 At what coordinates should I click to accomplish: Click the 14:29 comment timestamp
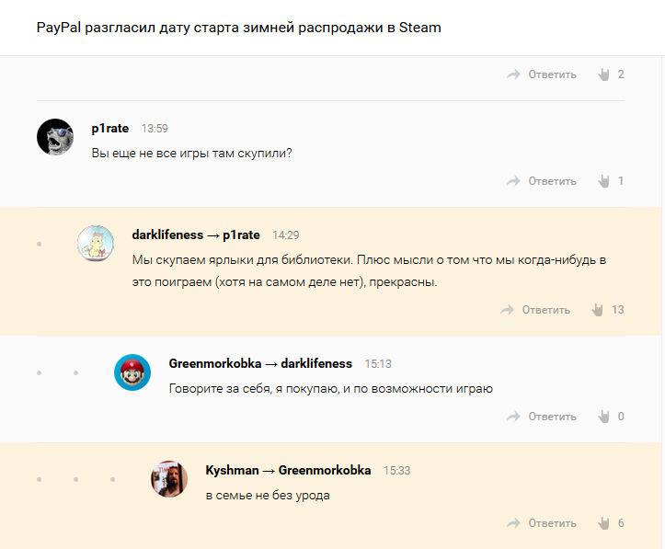click(286, 235)
